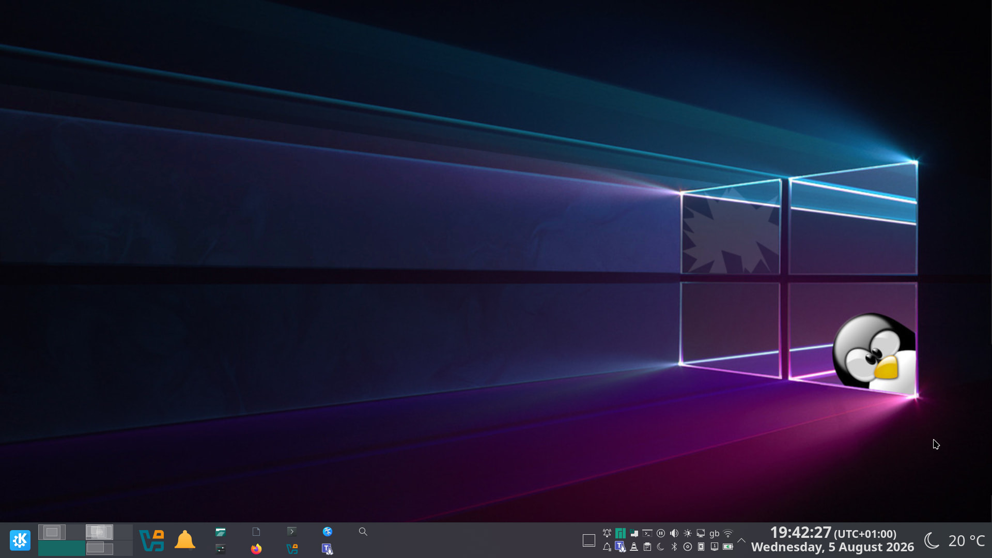Open the clipboard tray icon
Image resolution: width=992 pixels, height=558 pixels.
click(x=647, y=547)
